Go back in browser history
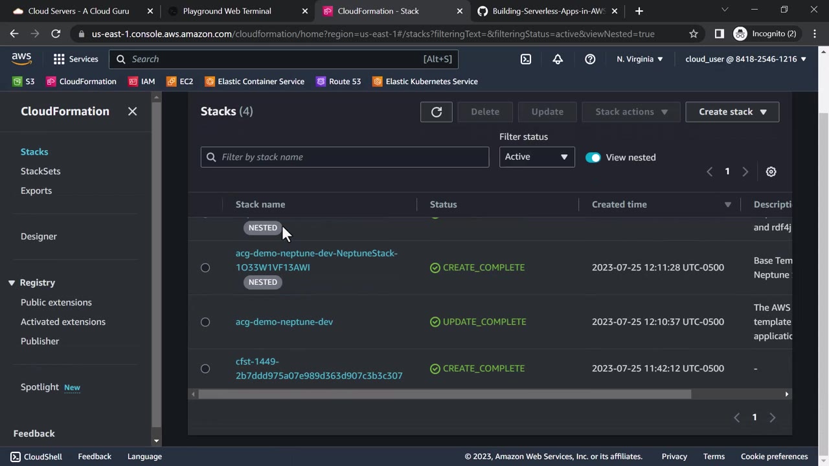 [x=14, y=34]
